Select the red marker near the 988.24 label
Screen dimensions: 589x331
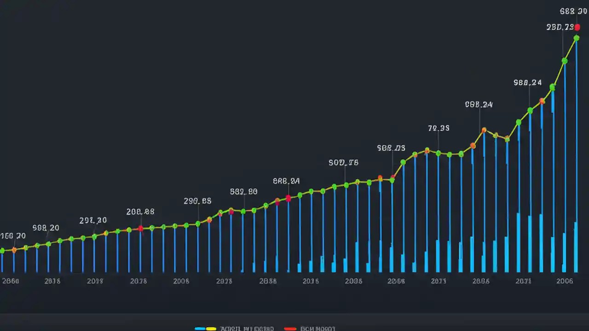(542, 102)
